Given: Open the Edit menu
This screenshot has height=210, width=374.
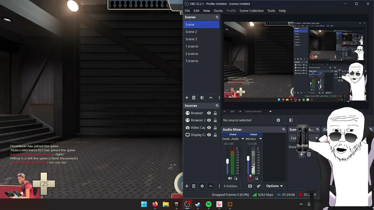Looking at the screenshot, I should (x=196, y=11).
